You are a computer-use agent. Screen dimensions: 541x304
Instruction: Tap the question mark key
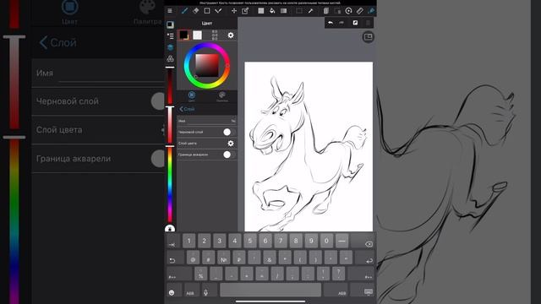338,274
